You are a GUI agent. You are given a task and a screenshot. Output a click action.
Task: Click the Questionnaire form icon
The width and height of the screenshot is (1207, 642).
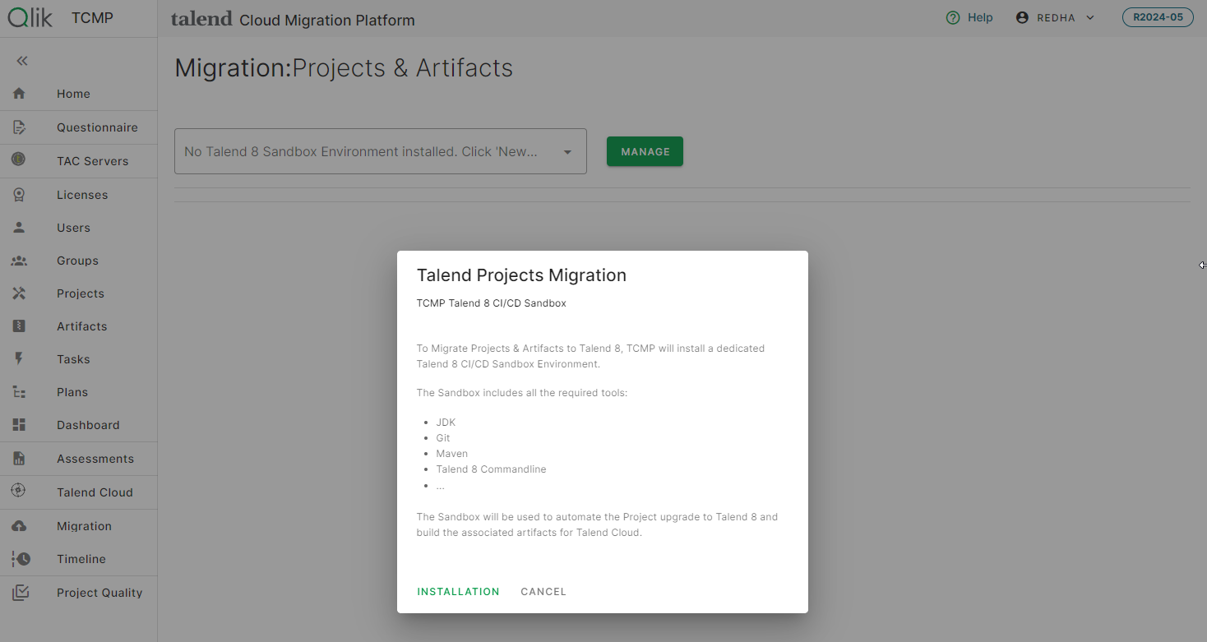(19, 127)
